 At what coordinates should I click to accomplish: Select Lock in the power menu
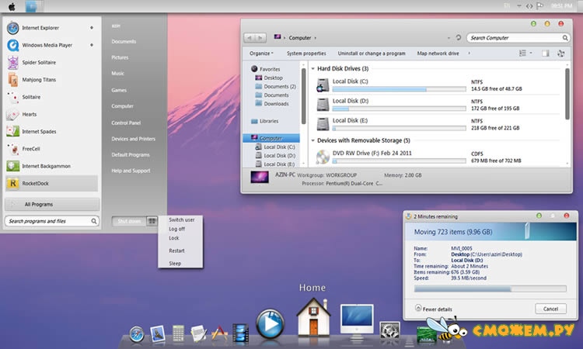174,238
